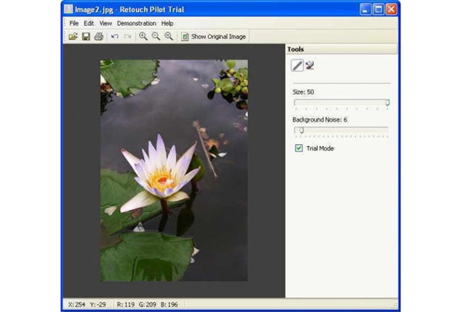Open the Demonstration menu
Image resolution: width=462 pixels, height=312 pixels.
pos(137,23)
